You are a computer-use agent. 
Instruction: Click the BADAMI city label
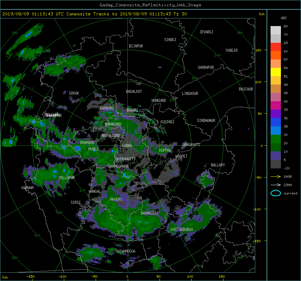[132, 110]
